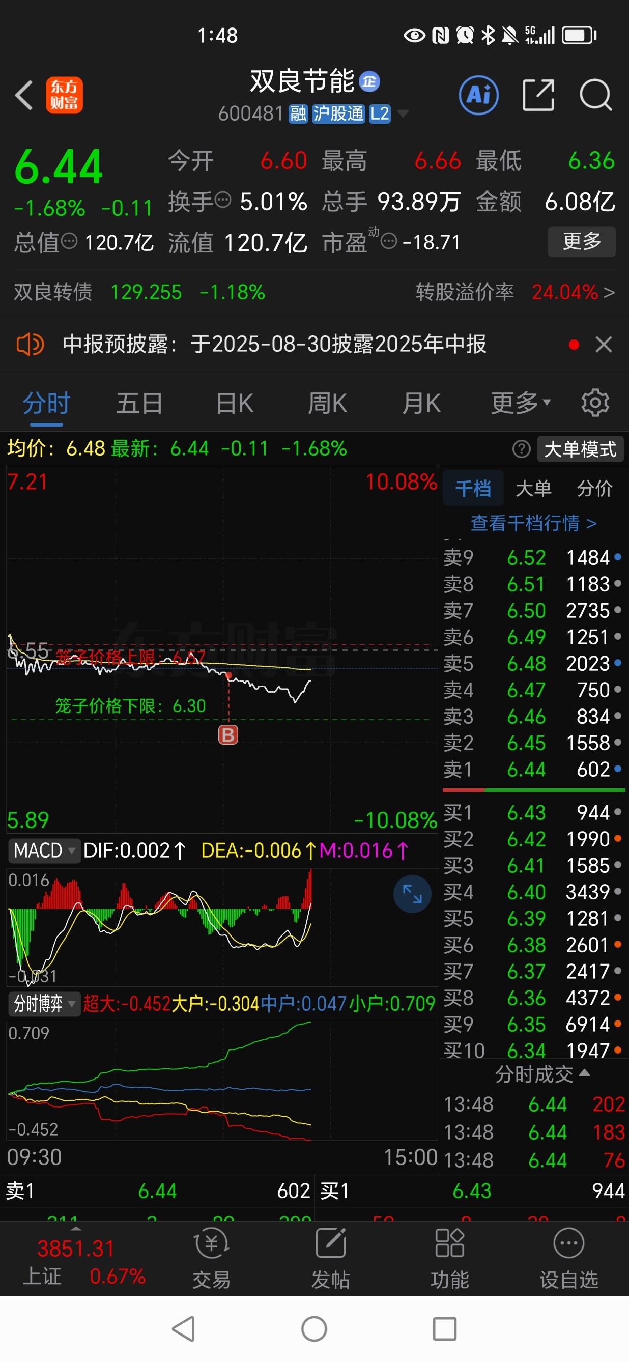Open chart settings gear icon

coord(595,403)
